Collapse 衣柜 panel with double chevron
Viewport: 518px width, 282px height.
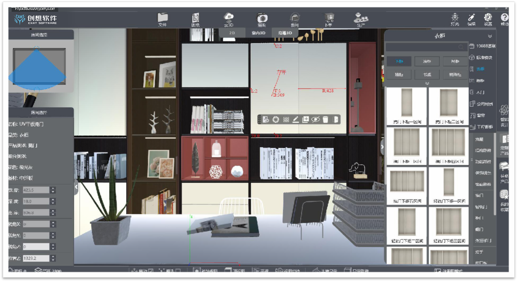pyautogui.click(x=490, y=36)
